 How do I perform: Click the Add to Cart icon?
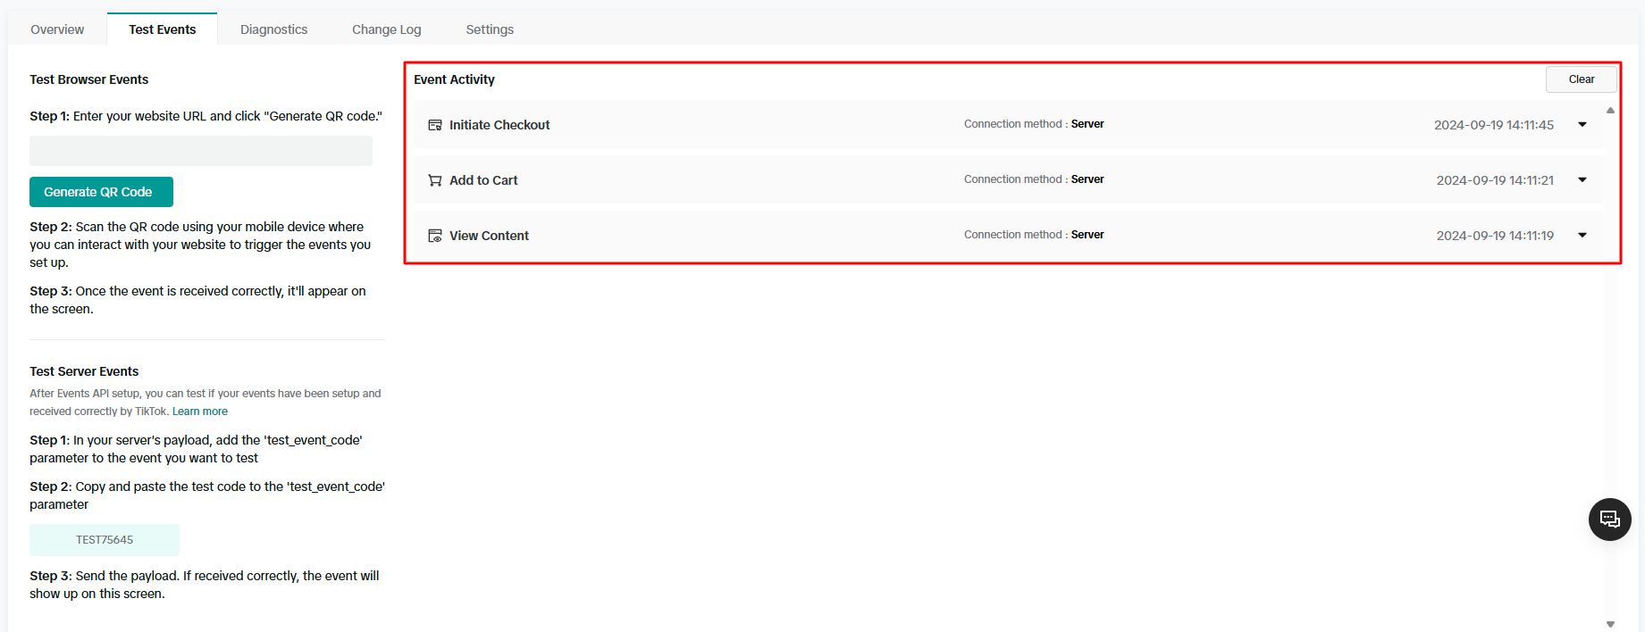pyautogui.click(x=435, y=180)
